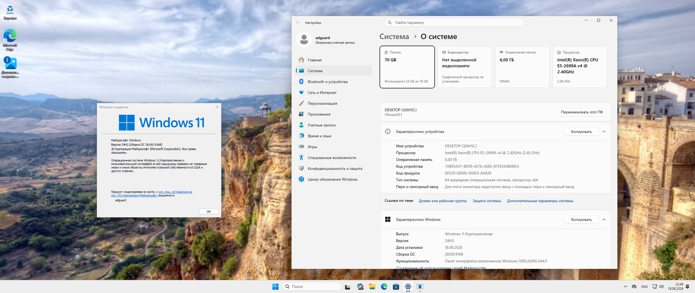
Task: Select Центр обновления Windows menu item
Action: pyautogui.click(x=334, y=179)
